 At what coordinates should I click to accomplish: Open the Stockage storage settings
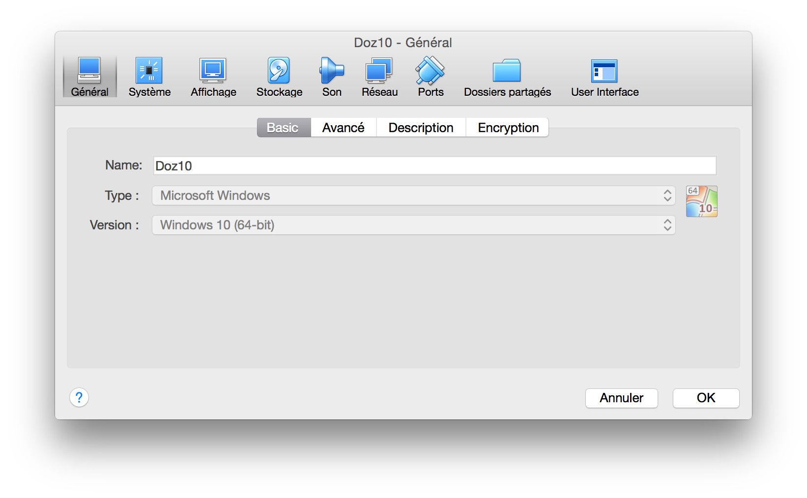click(x=279, y=77)
